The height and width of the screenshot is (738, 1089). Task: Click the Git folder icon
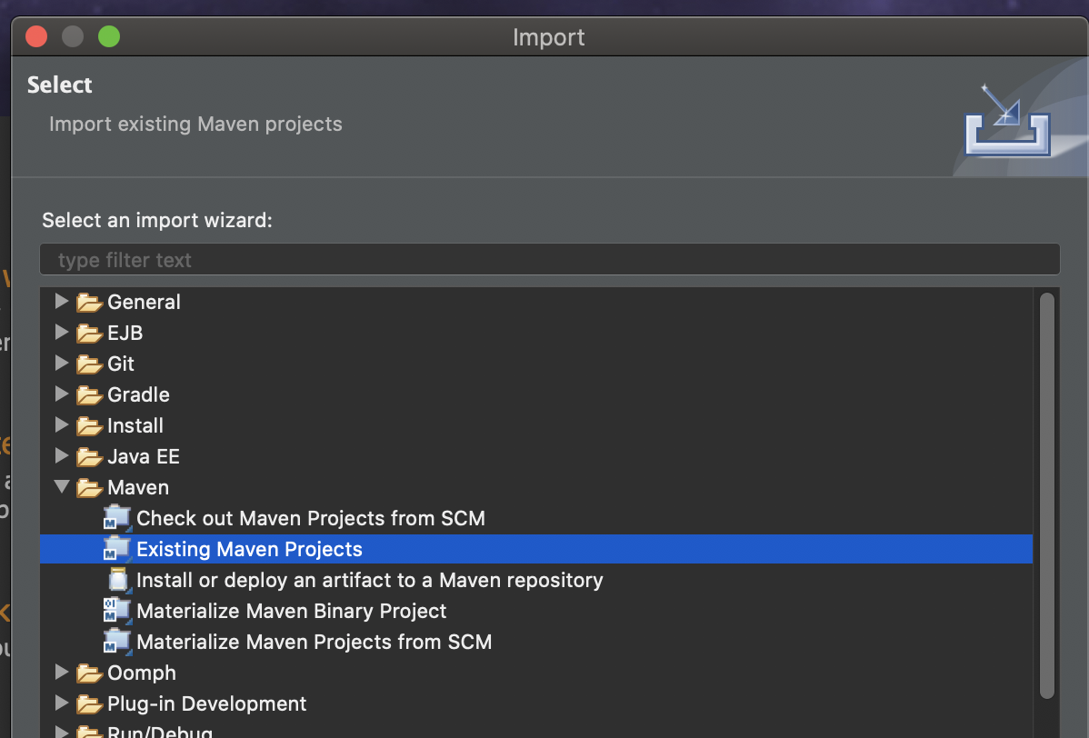click(89, 364)
